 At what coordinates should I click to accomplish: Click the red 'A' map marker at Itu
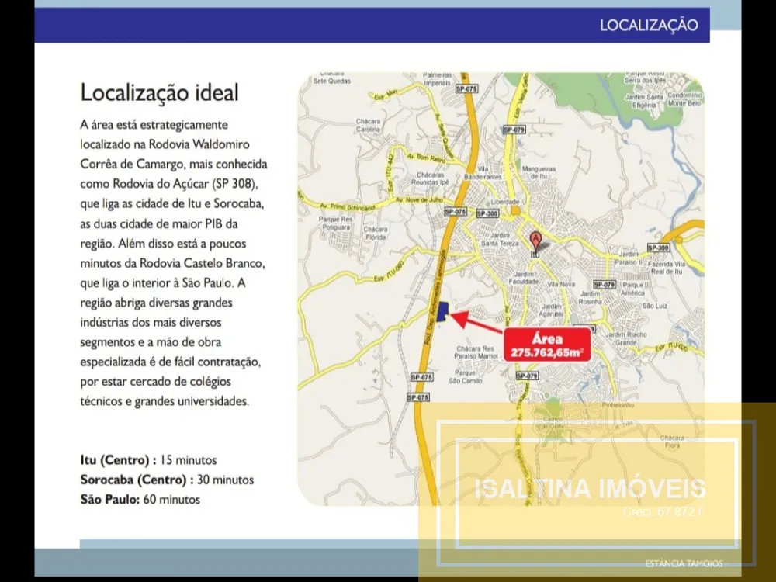535,242
